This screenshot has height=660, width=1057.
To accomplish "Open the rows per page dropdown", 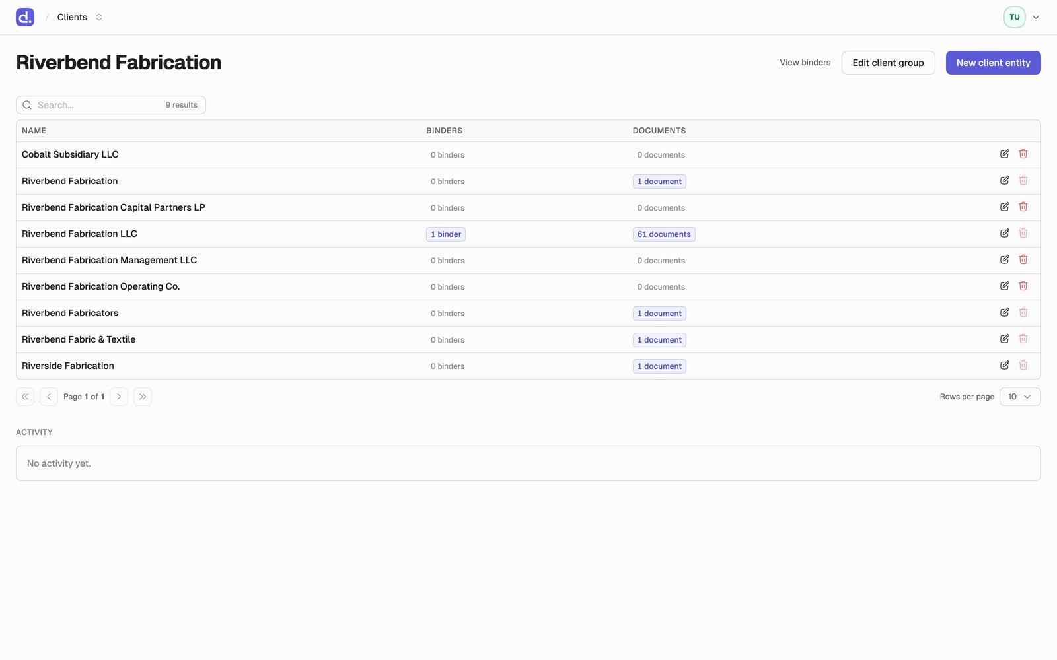I will coord(1020,397).
